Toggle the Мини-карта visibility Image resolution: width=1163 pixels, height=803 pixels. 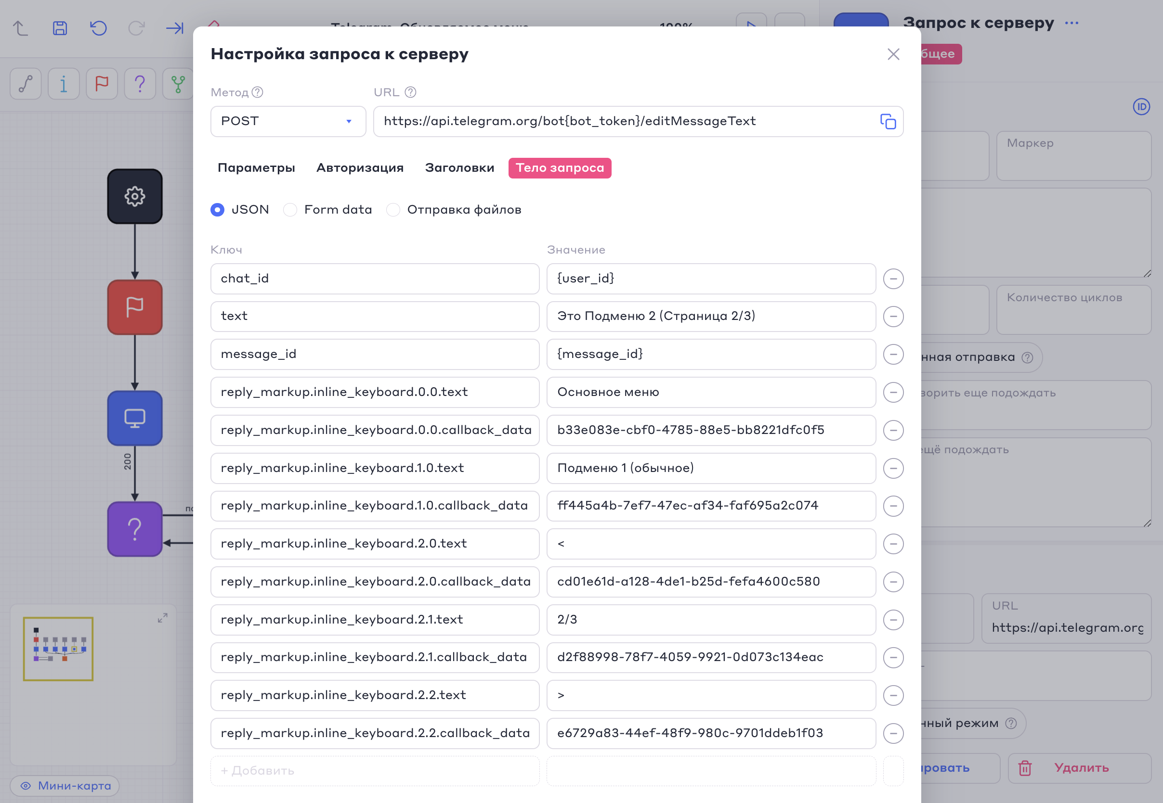click(x=65, y=786)
